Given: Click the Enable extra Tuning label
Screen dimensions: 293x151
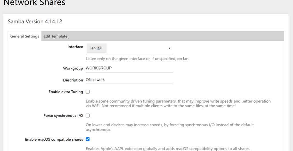Looking at the screenshot, I should (66, 92).
